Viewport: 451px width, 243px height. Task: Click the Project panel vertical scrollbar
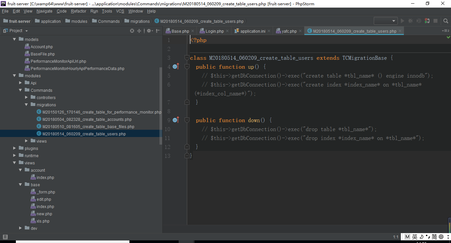(x=161, y=106)
